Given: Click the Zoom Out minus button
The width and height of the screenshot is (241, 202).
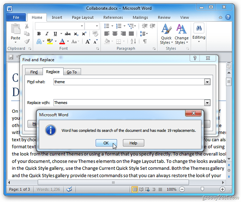Looking at the screenshot, I should tap(182, 189).
